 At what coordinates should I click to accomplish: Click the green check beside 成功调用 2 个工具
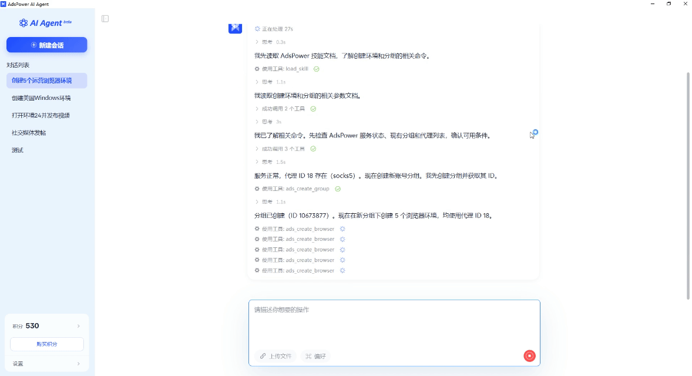pyautogui.click(x=313, y=109)
